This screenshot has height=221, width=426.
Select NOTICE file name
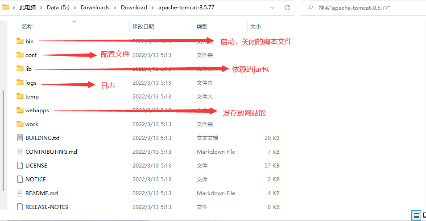(x=36, y=180)
